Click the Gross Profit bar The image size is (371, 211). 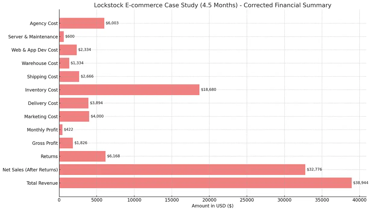pos(66,143)
